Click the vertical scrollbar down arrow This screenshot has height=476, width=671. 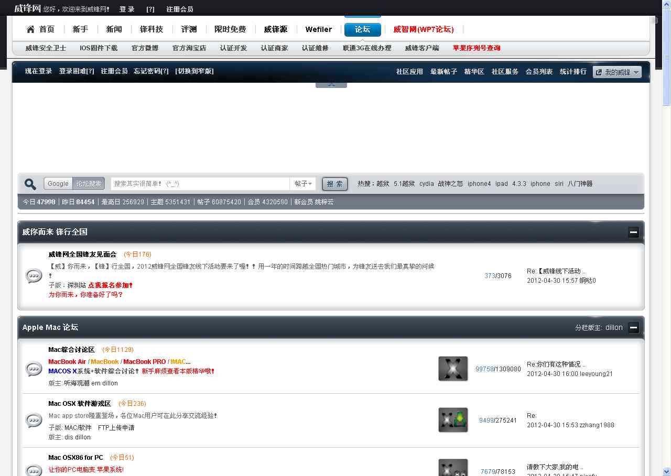(x=666, y=471)
